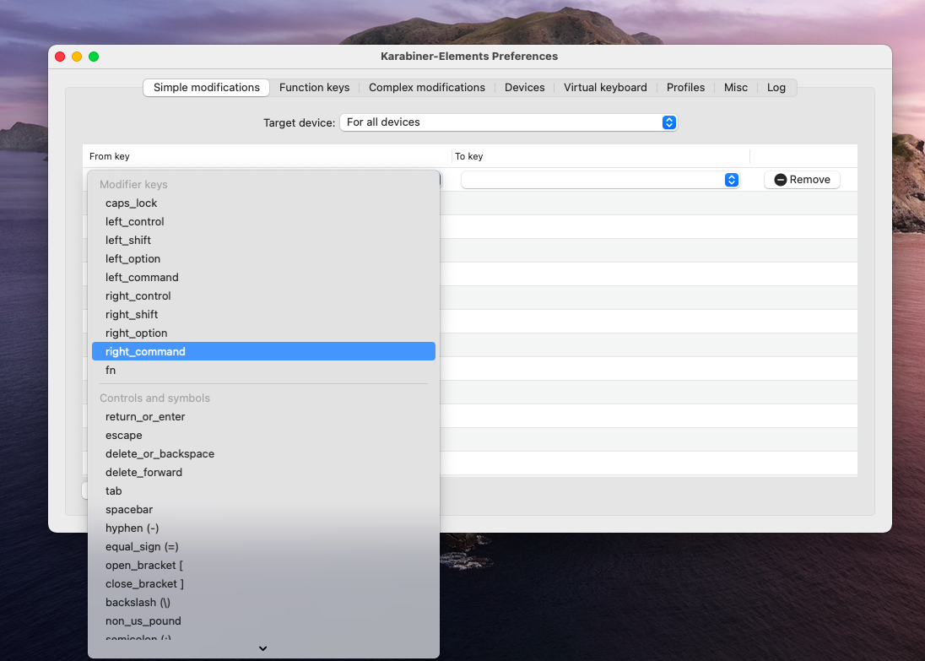The height and width of the screenshot is (661, 925).
Task: Choose the tab key entry
Action: [263, 491]
